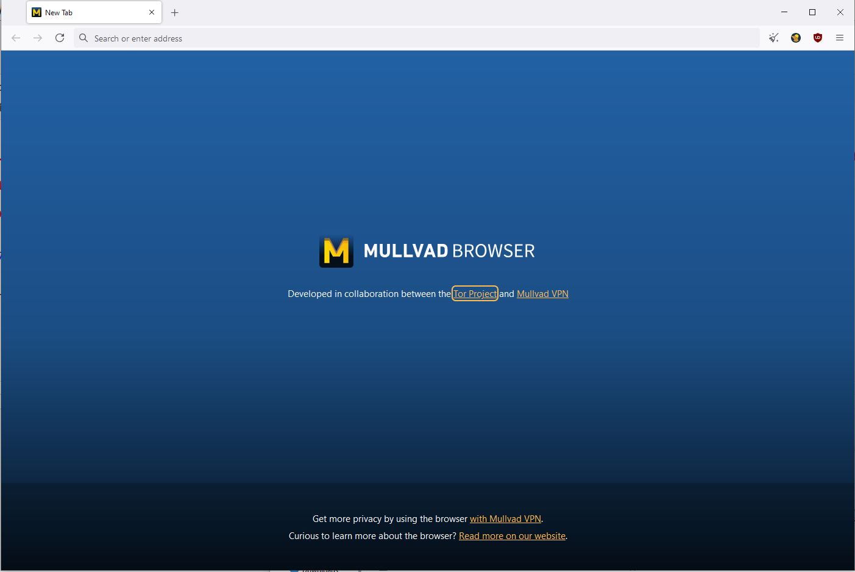The height and width of the screenshot is (572, 855).
Task: Minimize the browser window
Action: tap(784, 12)
